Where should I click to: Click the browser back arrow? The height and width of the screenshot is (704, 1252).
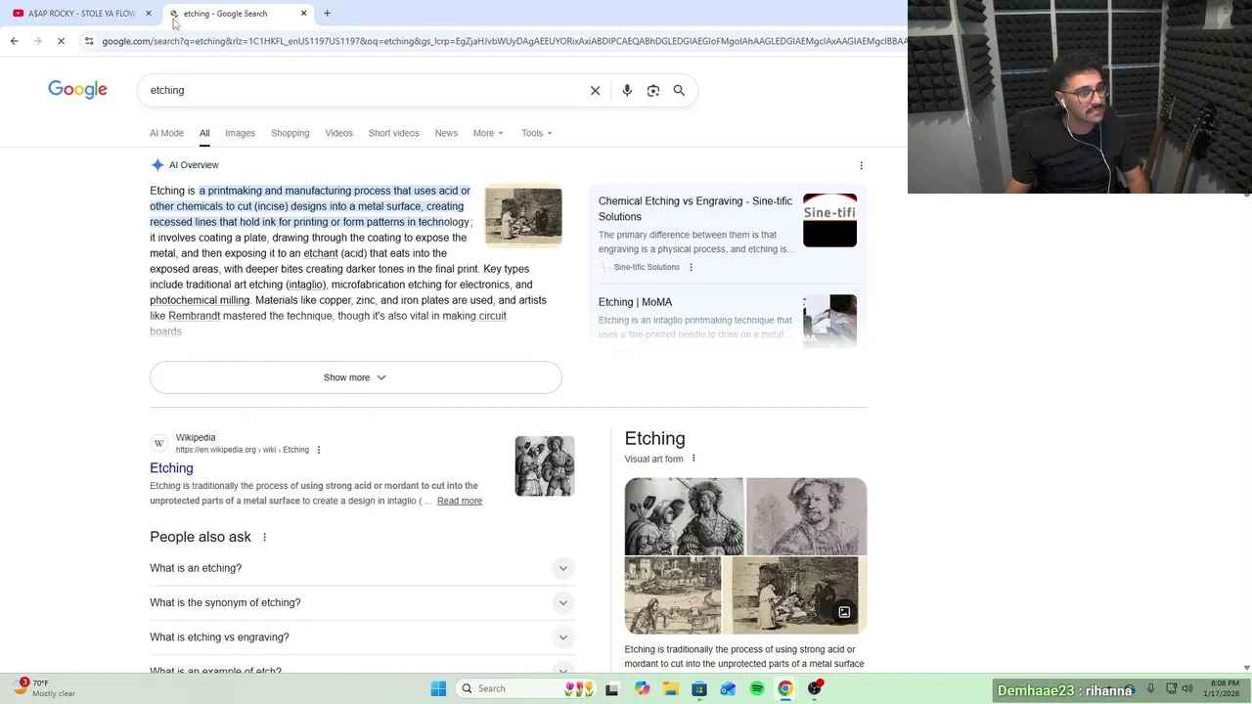pos(14,40)
